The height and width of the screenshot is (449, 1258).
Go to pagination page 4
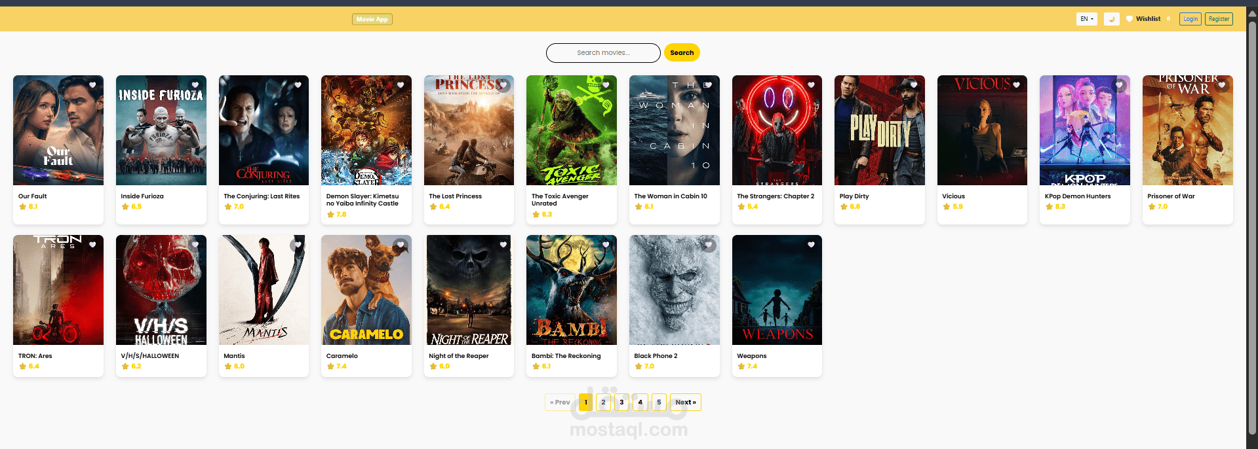click(x=640, y=402)
